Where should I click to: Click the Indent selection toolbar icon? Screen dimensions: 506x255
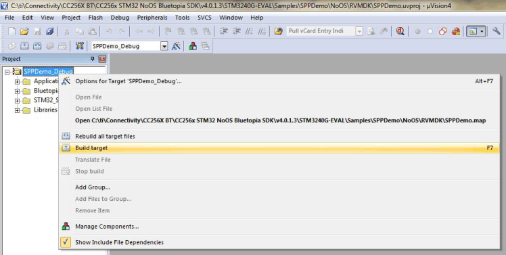point(224,31)
